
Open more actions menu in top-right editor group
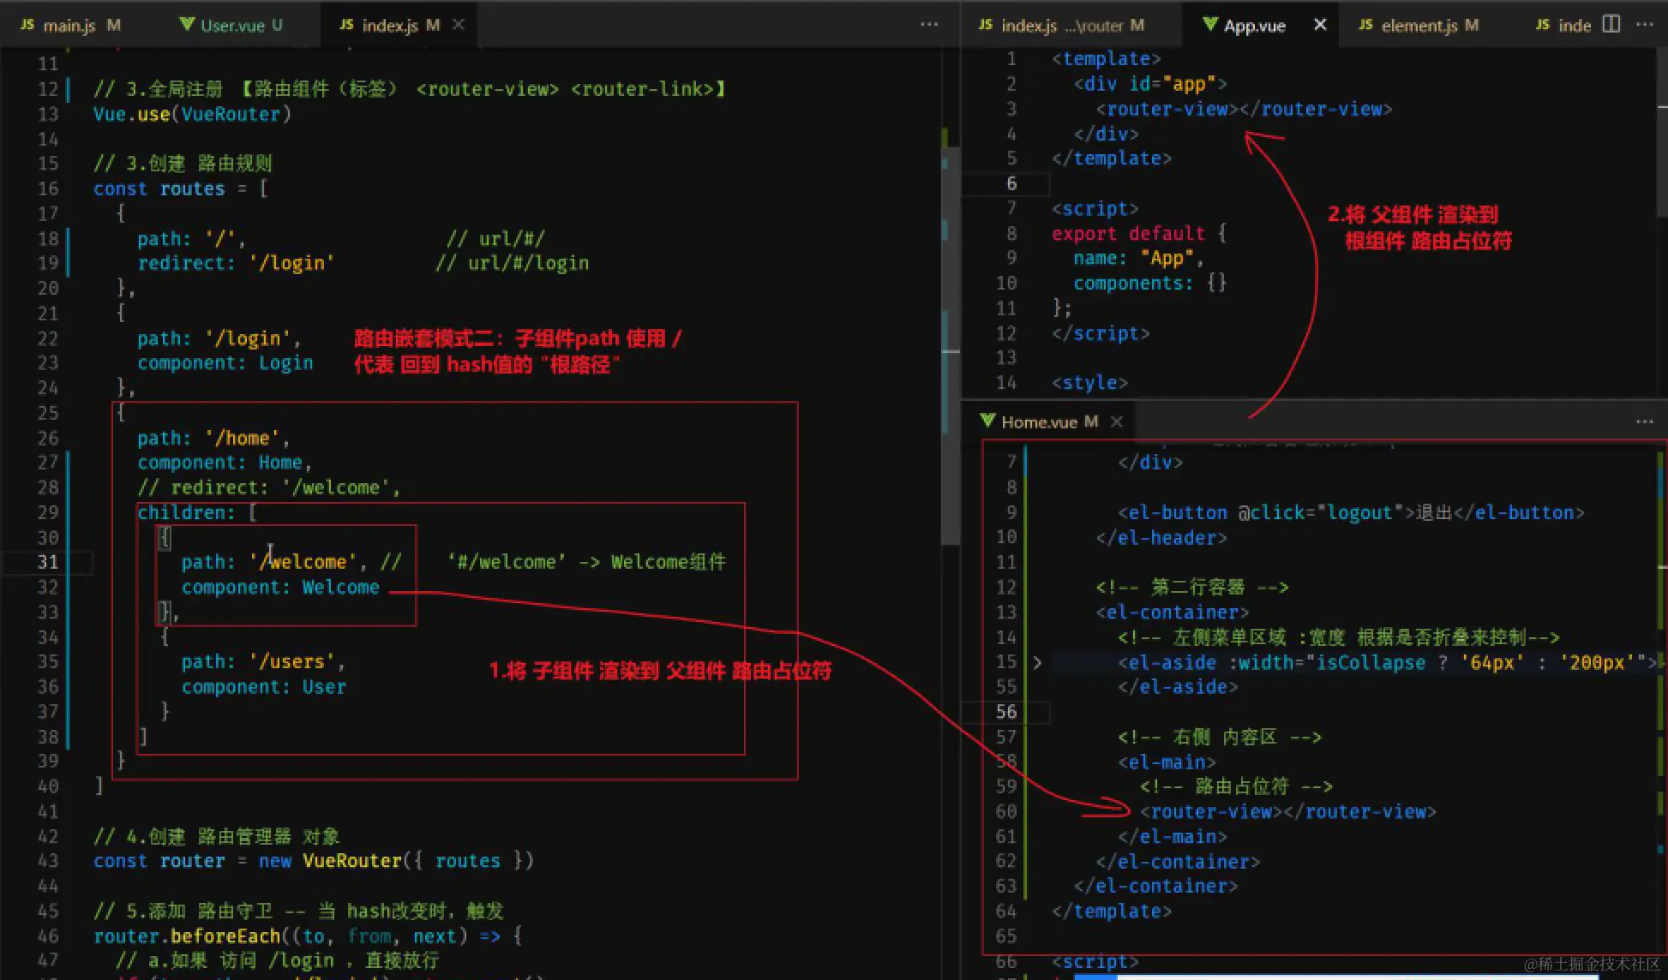point(1644,24)
